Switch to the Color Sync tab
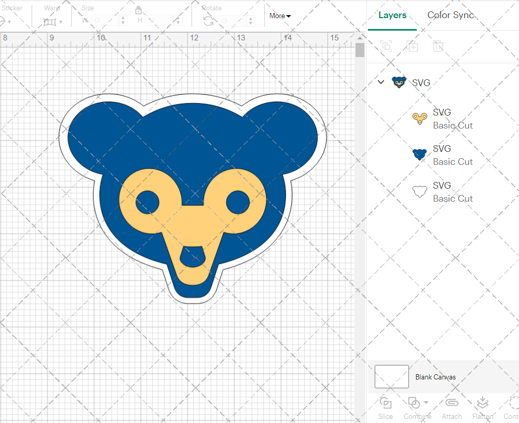 tap(450, 15)
